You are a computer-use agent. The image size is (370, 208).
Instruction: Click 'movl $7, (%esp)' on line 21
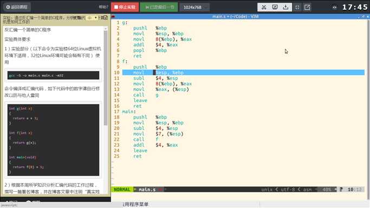tap(158, 134)
